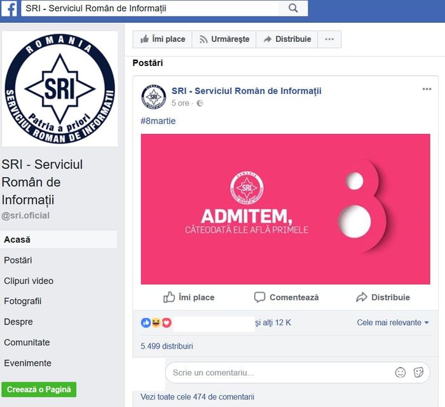Click the blue Like reaction icon

pyautogui.click(x=146, y=323)
